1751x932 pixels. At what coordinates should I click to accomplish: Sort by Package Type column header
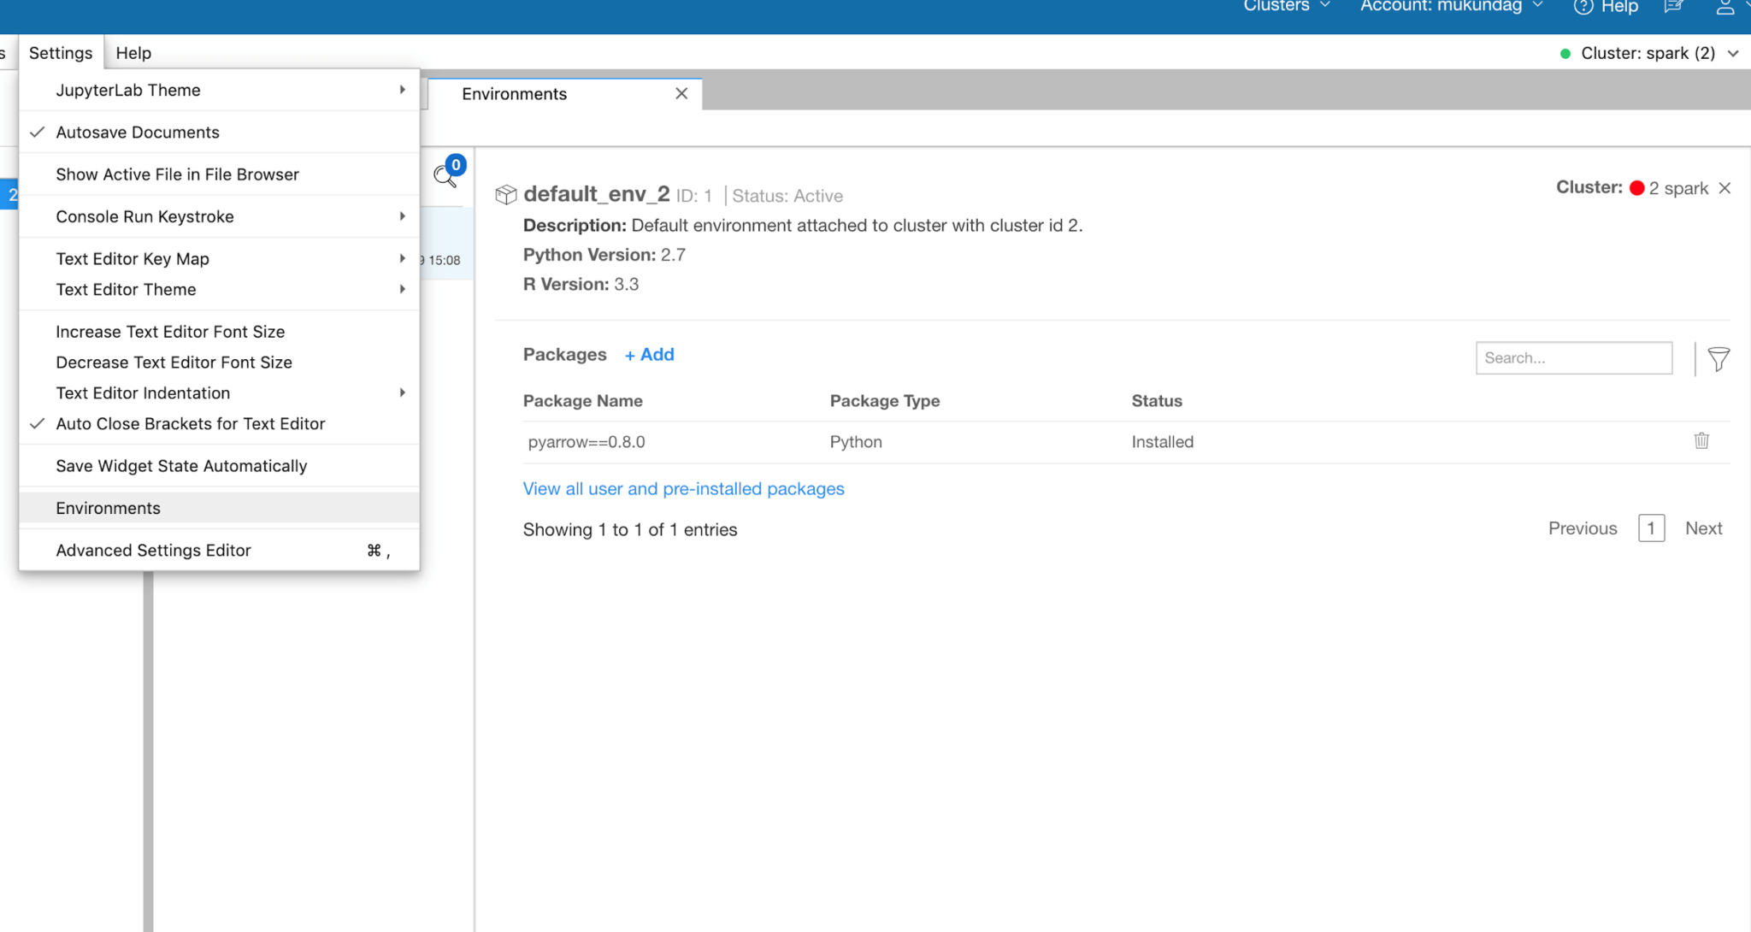click(x=884, y=400)
